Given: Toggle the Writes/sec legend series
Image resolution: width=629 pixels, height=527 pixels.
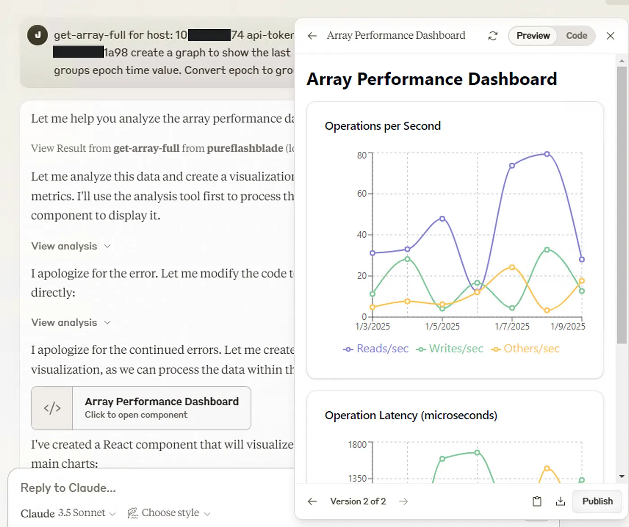Looking at the screenshot, I should [450, 349].
